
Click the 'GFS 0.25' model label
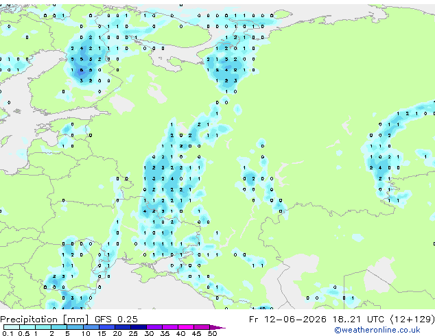pyautogui.click(x=116, y=320)
